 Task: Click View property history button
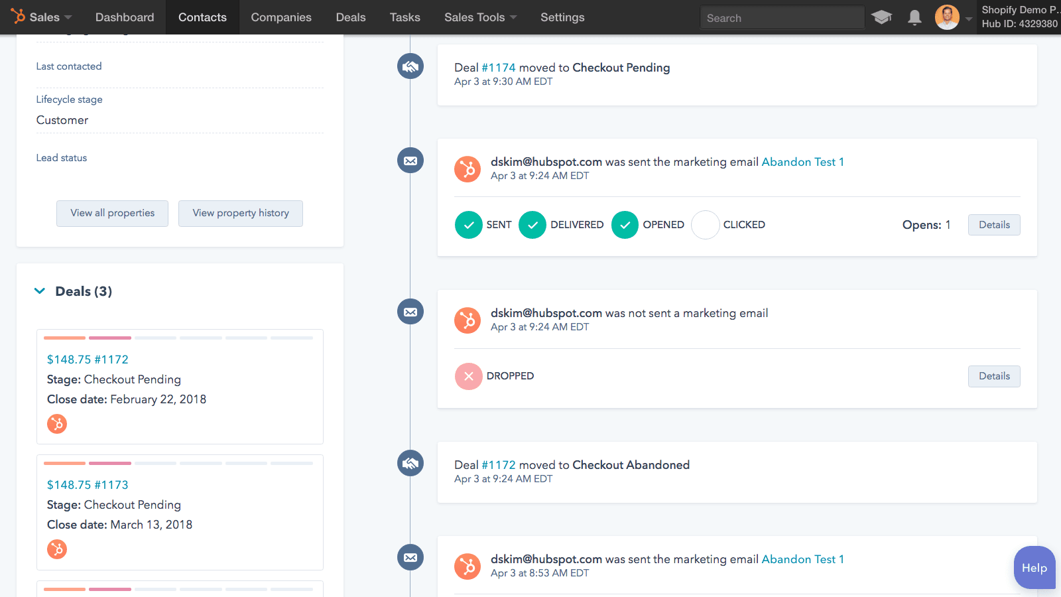click(241, 213)
